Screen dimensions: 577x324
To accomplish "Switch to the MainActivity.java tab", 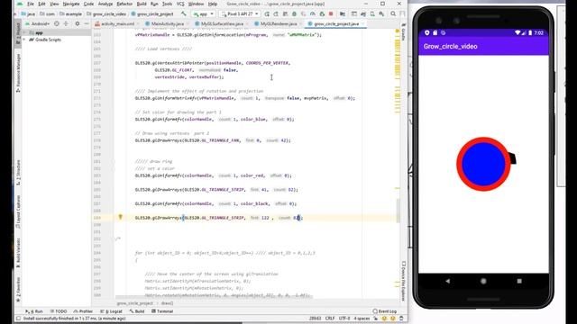I will coord(164,23).
